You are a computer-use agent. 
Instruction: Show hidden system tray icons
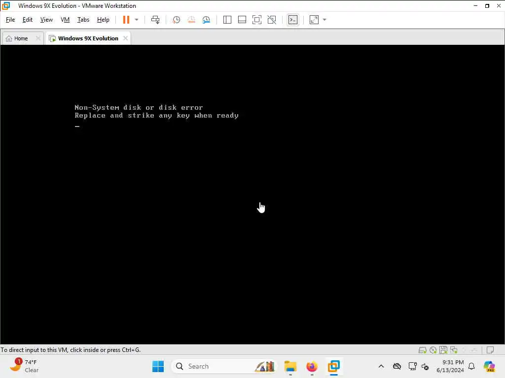tap(381, 366)
